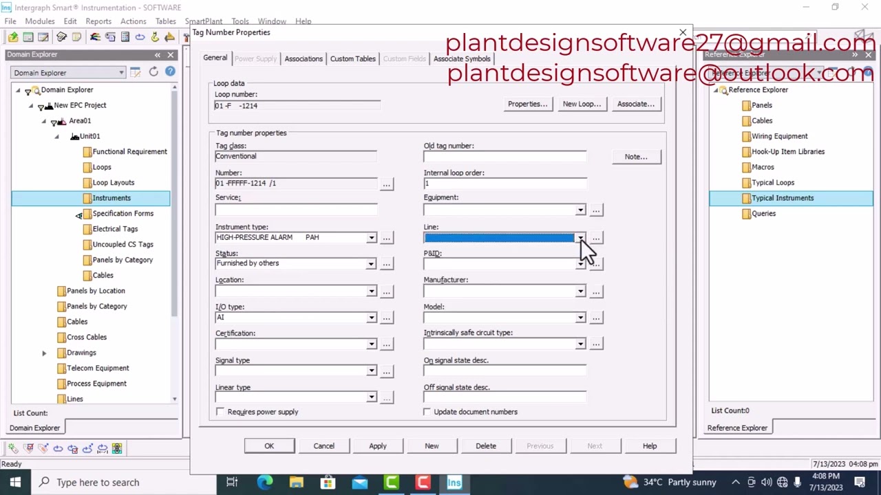881x495 pixels.
Task: Open the Actions menu
Action: 134,21
